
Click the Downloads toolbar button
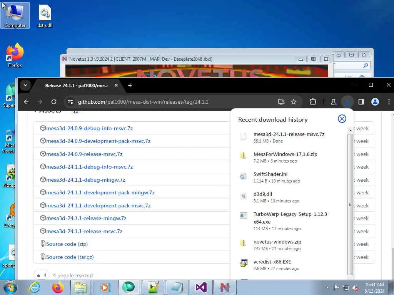click(x=347, y=102)
